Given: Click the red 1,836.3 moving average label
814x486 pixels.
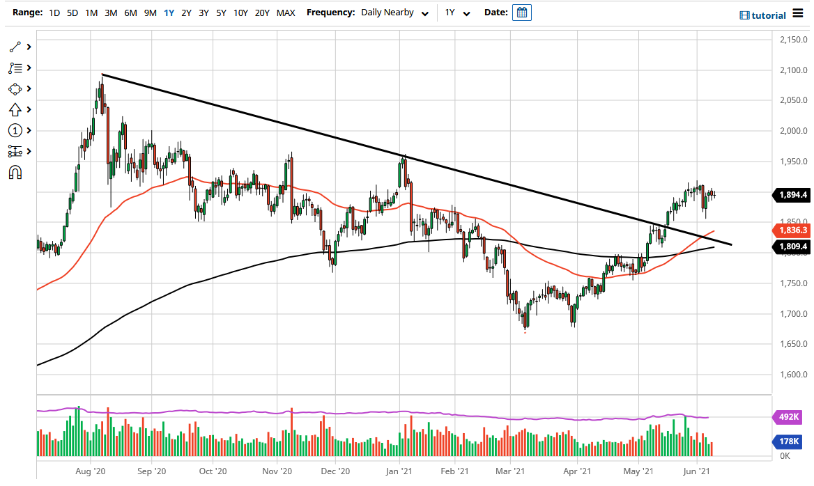Looking at the screenshot, I should coord(792,230).
